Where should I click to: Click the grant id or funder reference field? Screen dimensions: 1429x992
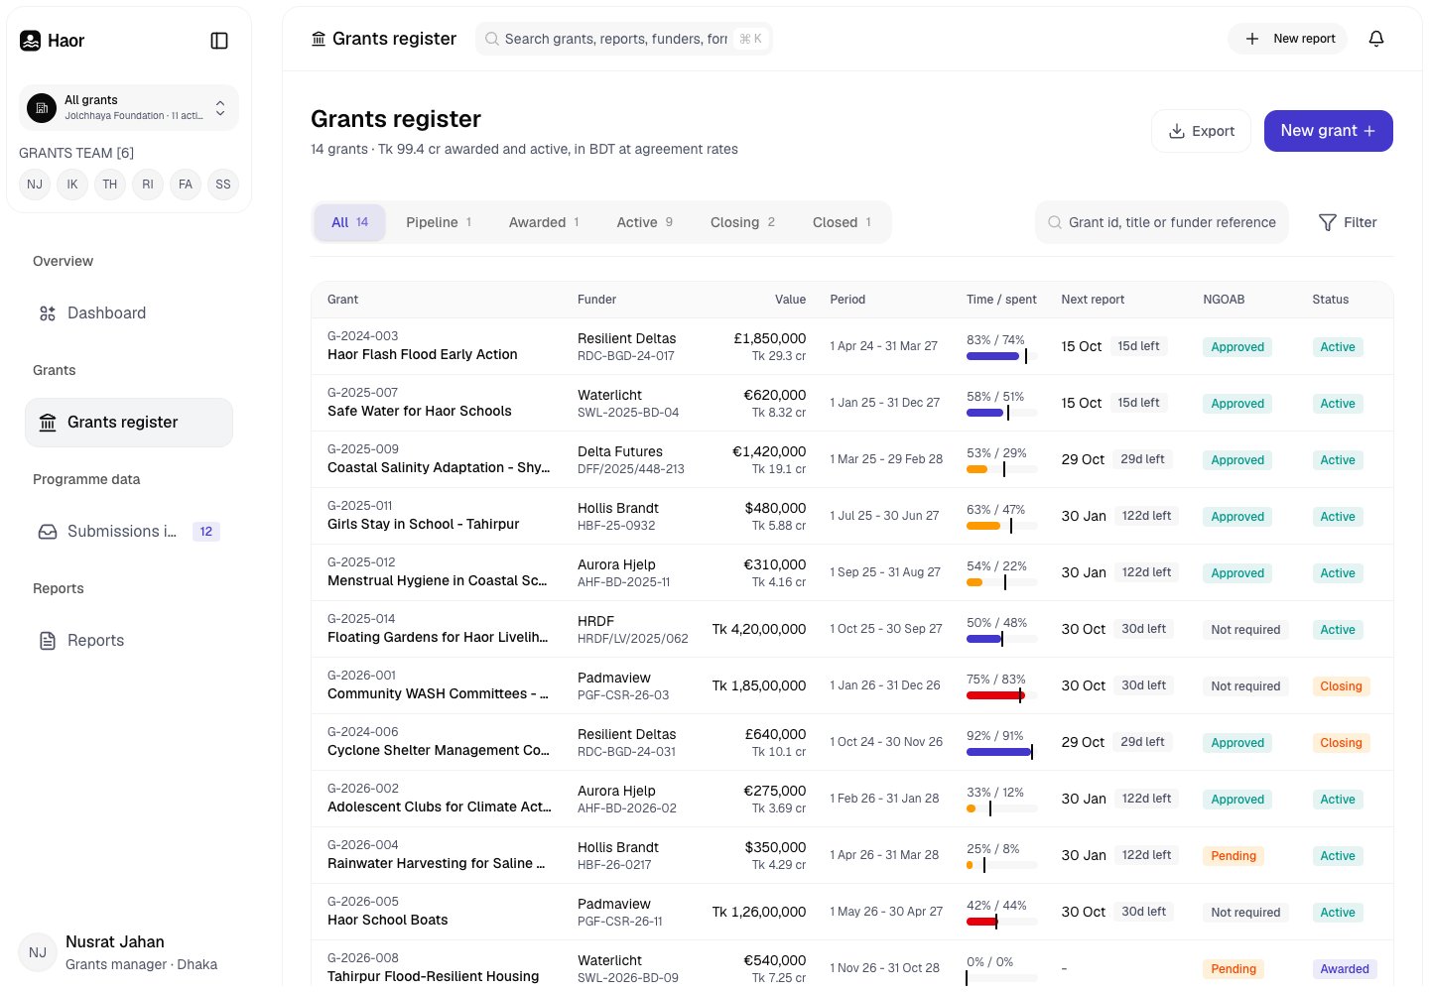[1162, 222]
